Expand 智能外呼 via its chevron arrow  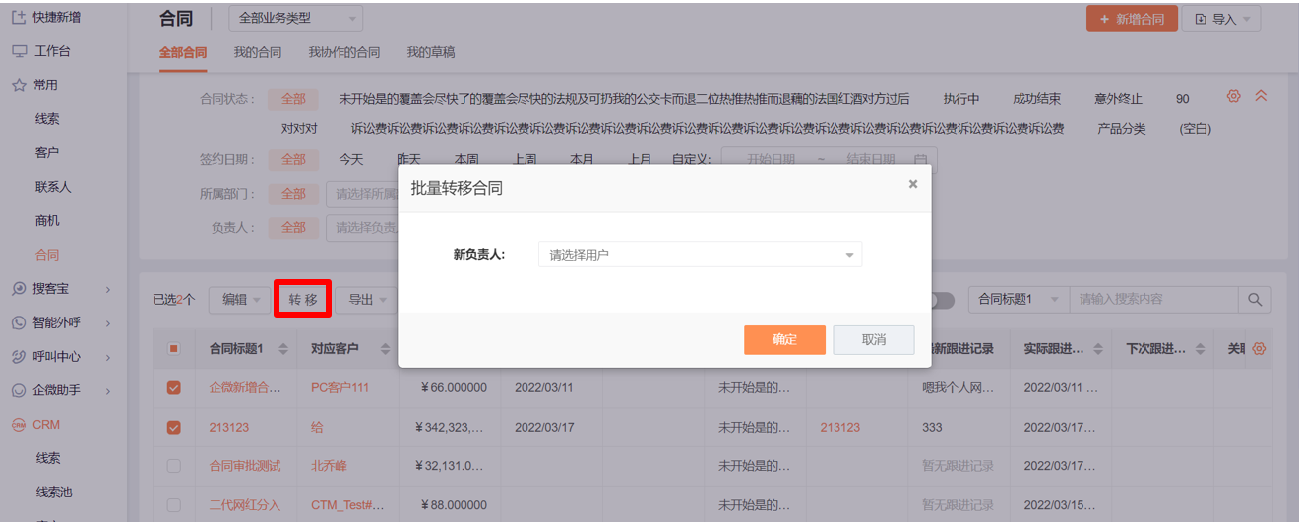[108, 322]
